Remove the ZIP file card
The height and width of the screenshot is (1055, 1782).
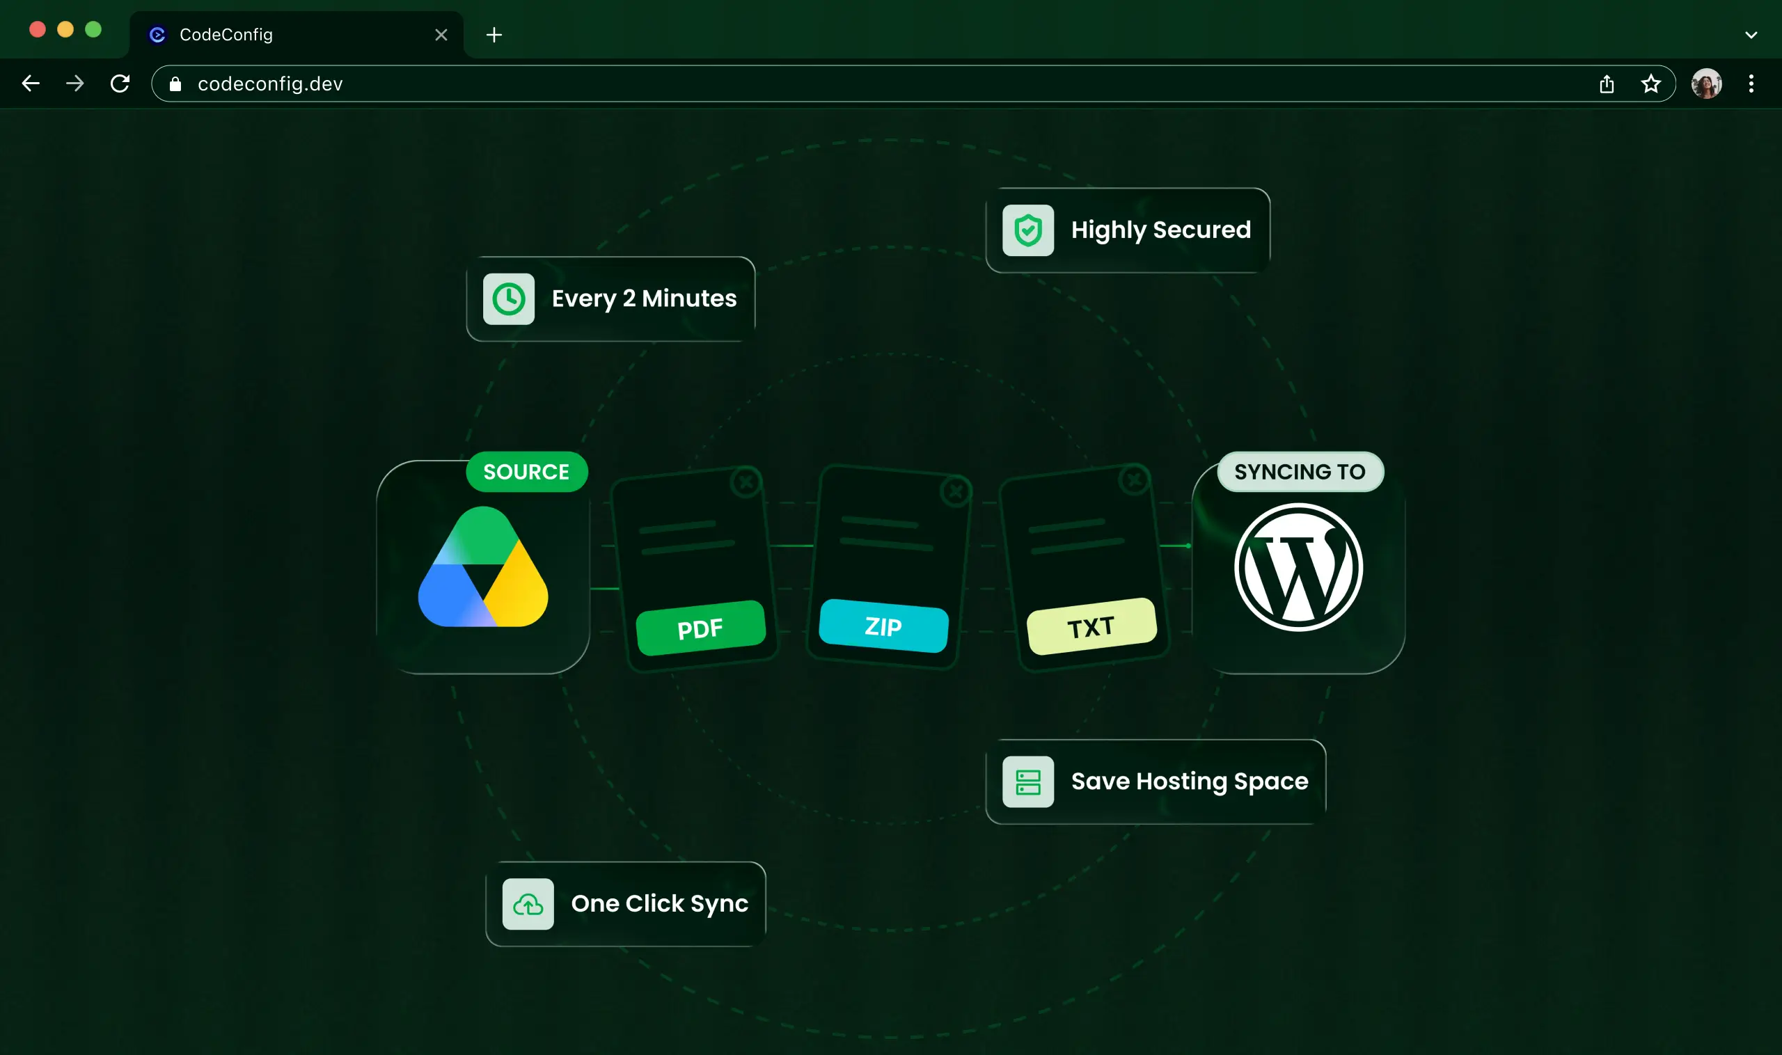[956, 491]
